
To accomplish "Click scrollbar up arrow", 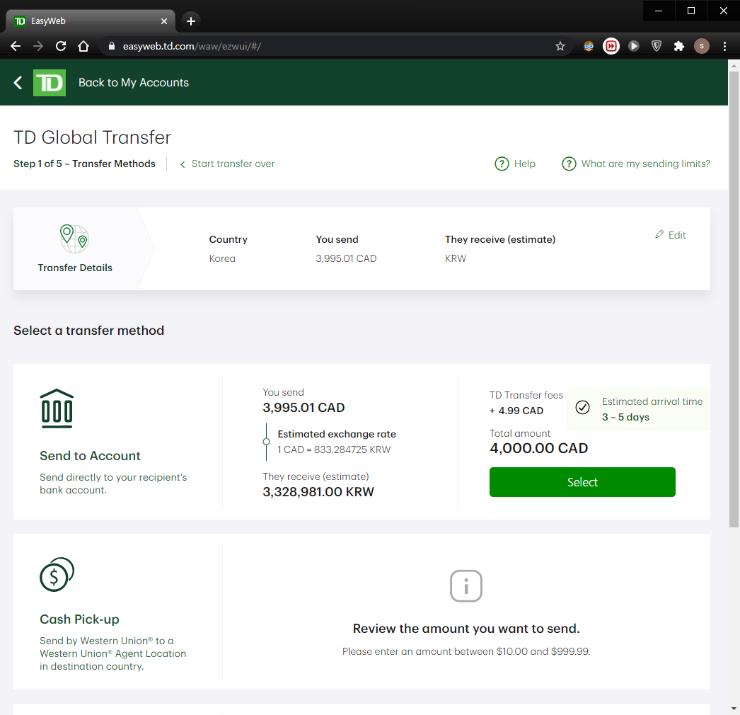I will tap(734, 66).
